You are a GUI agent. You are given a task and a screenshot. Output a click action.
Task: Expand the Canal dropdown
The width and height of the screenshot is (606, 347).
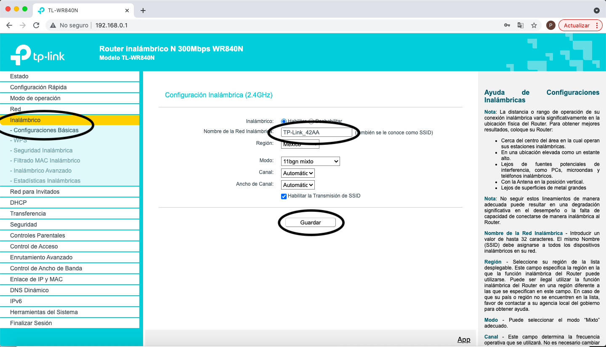pyautogui.click(x=298, y=173)
